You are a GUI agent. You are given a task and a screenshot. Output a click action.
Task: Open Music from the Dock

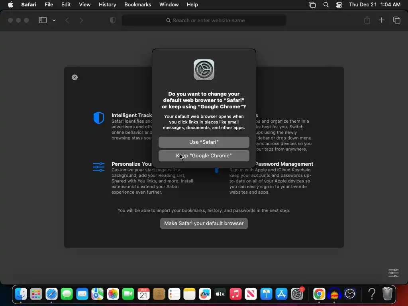pyautogui.click(x=236, y=294)
